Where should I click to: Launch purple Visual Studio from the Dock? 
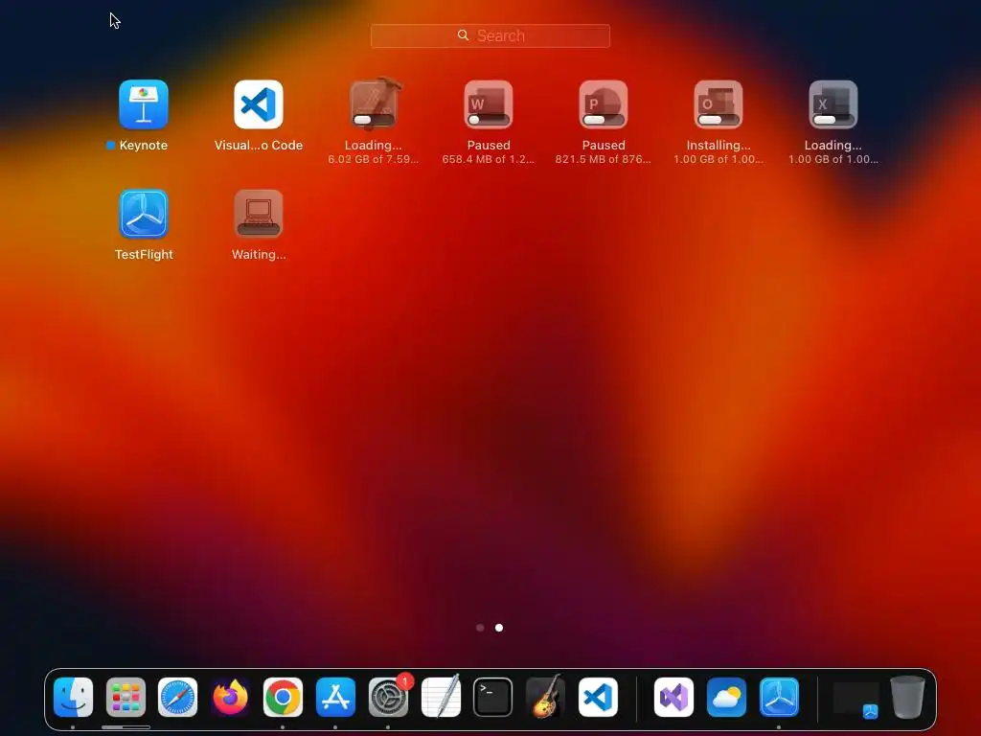tap(673, 698)
